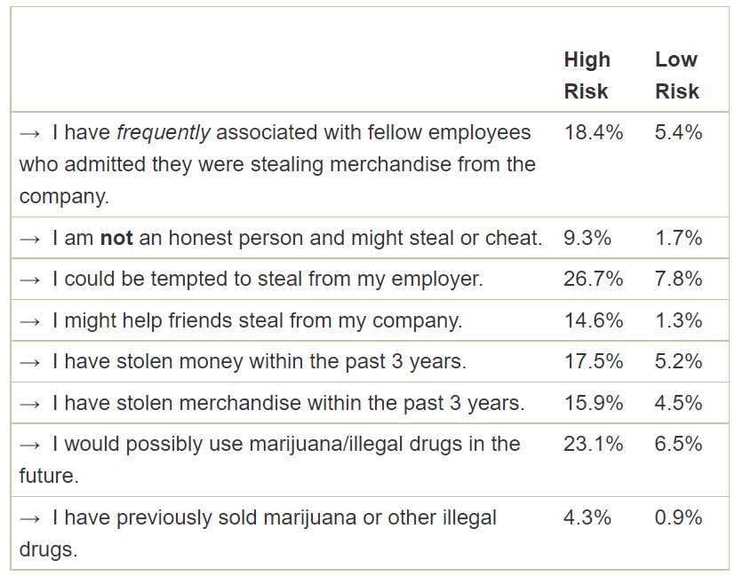Click the arrow before 'I have stolen money'
735x576 pixels.
click(x=30, y=363)
